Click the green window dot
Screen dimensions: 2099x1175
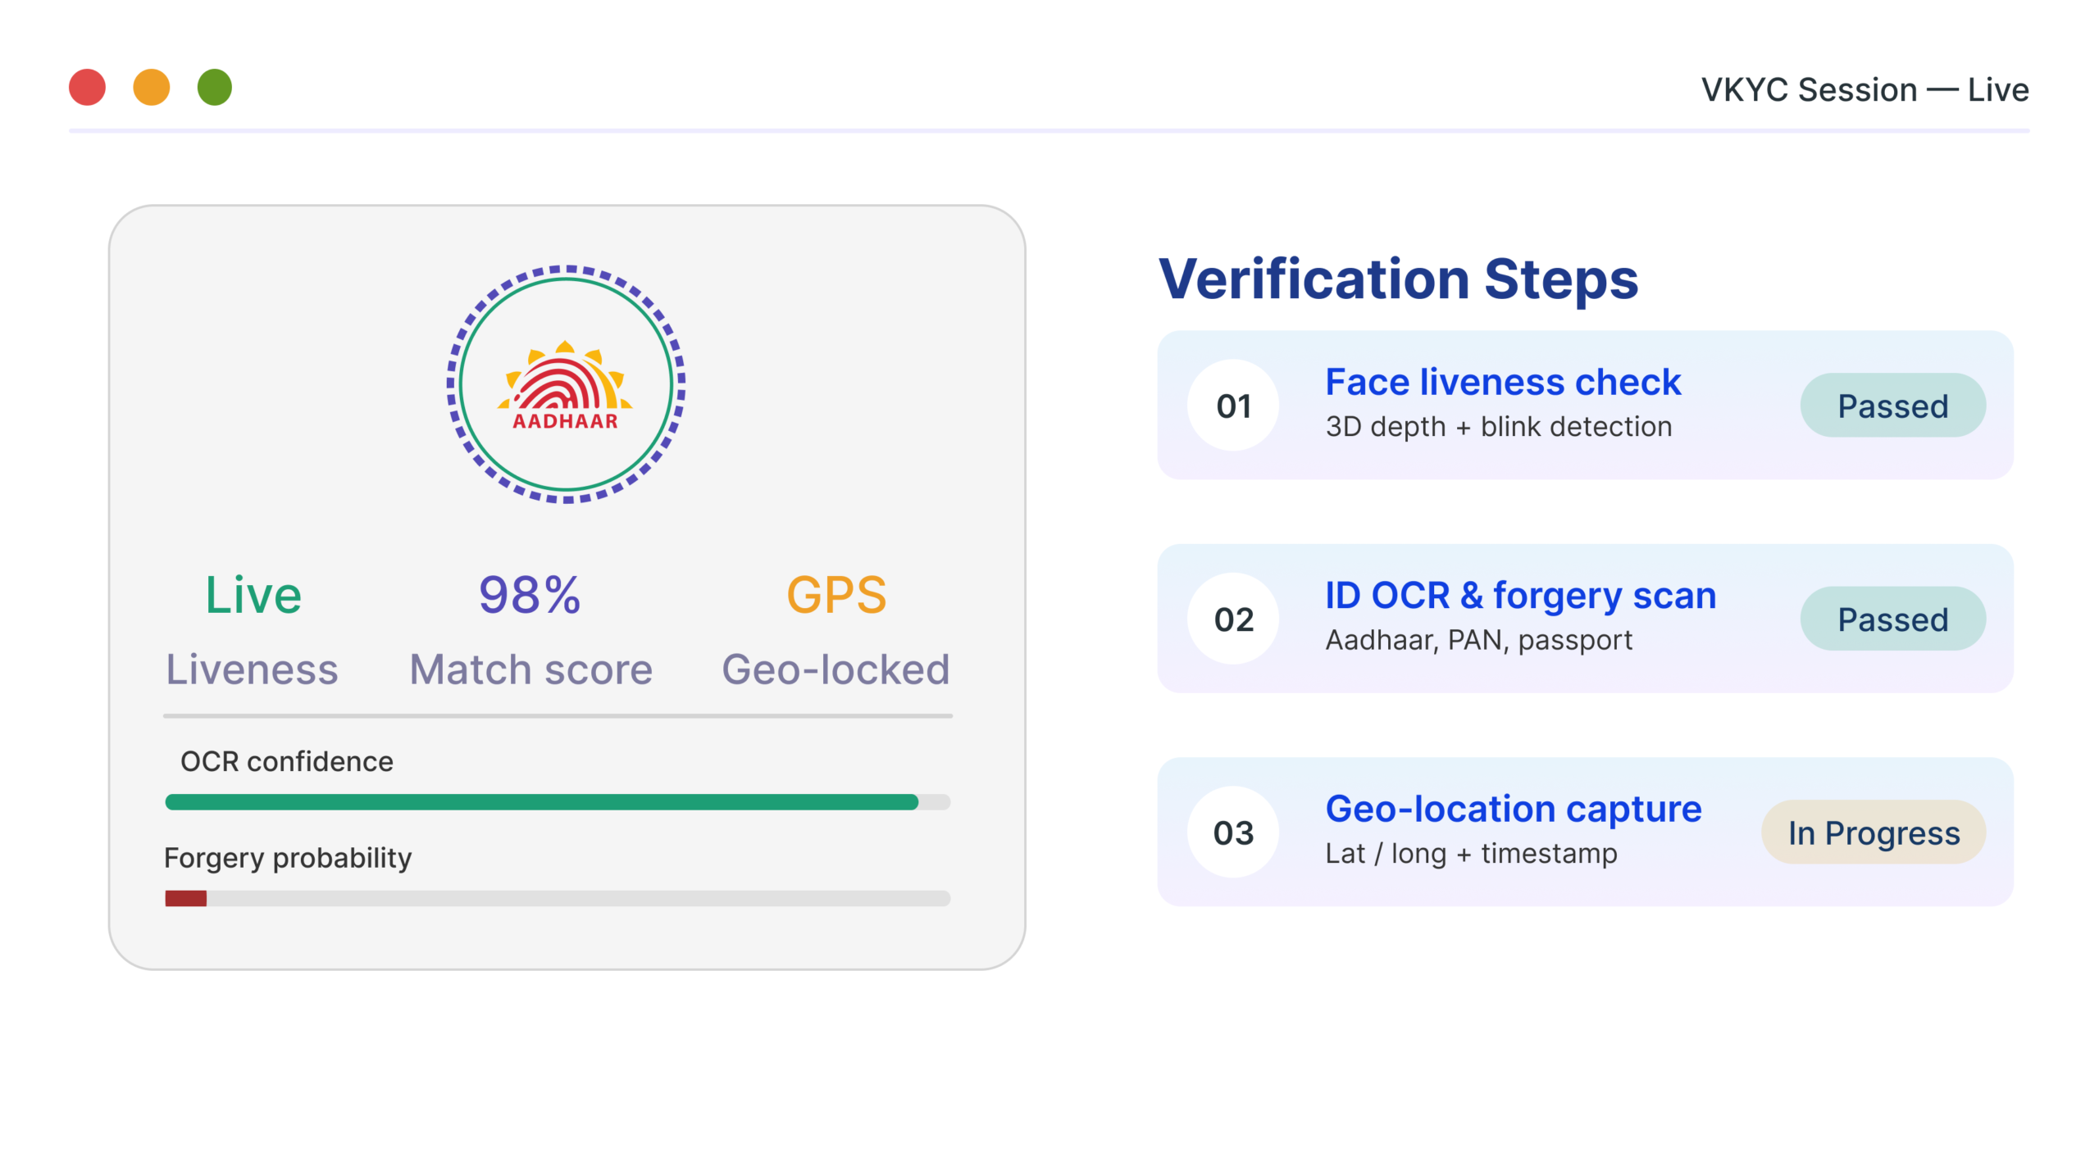pyautogui.click(x=215, y=88)
